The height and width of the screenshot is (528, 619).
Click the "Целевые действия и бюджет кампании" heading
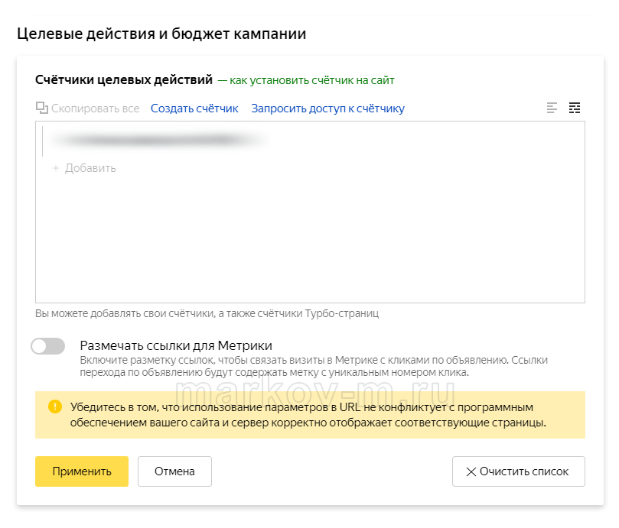(161, 34)
